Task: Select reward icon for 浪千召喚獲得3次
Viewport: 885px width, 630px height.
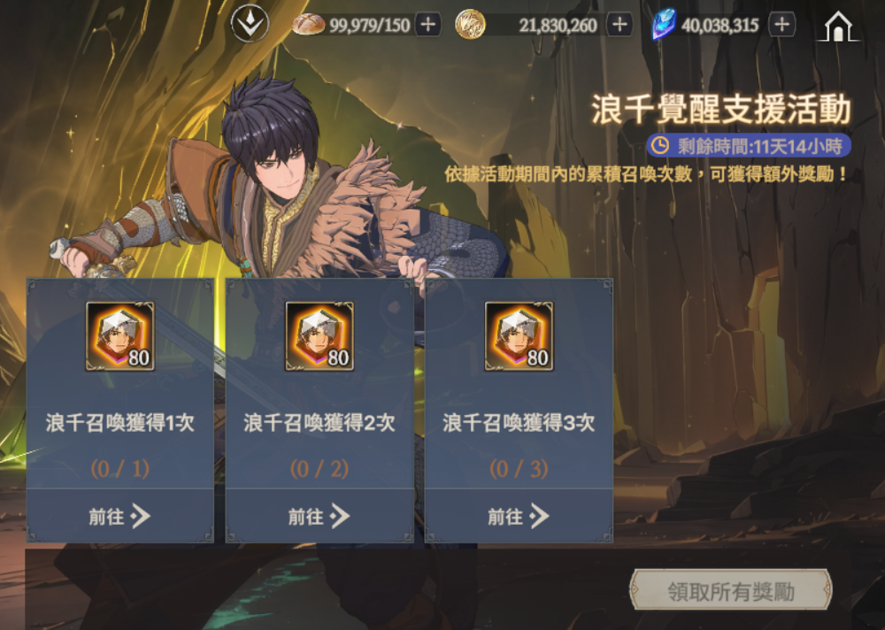Action: pos(519,336)
